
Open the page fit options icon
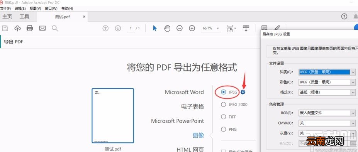(231, 28)
